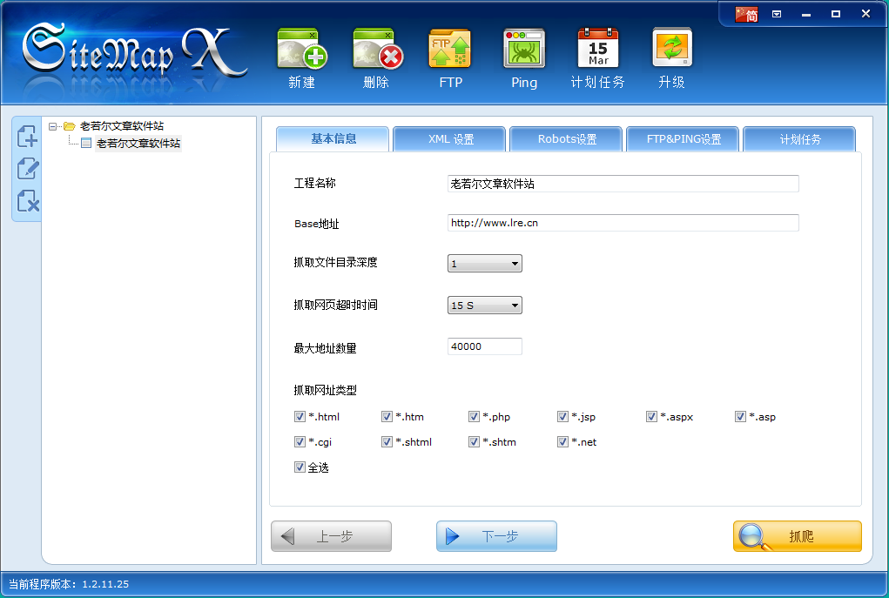Open the FTP upload tool
This screenshot has width=889, height=598.
[x=450, y=50]
